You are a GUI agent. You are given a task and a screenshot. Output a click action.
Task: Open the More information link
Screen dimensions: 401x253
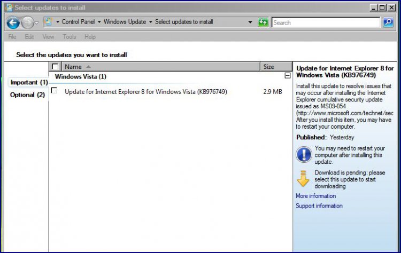pyautogui.click(x=316, y=196)
